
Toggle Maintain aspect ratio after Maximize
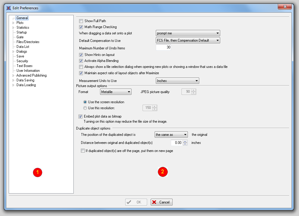[81, 73]
